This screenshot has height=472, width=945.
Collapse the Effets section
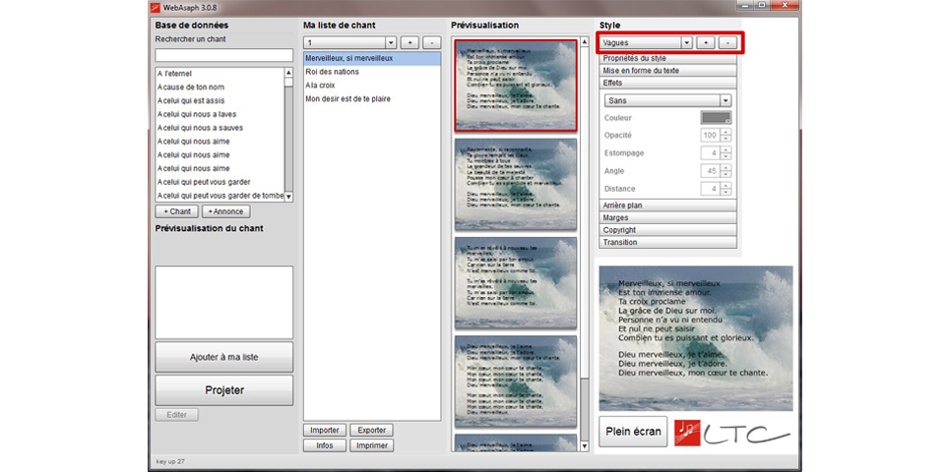pyautogui.click(x=667, y=83)
